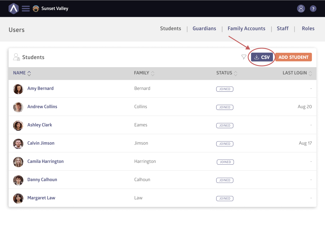Click Margaret Law's Joined status badge
The width and height of the screenshot is (325, 225).
point(225,198)
